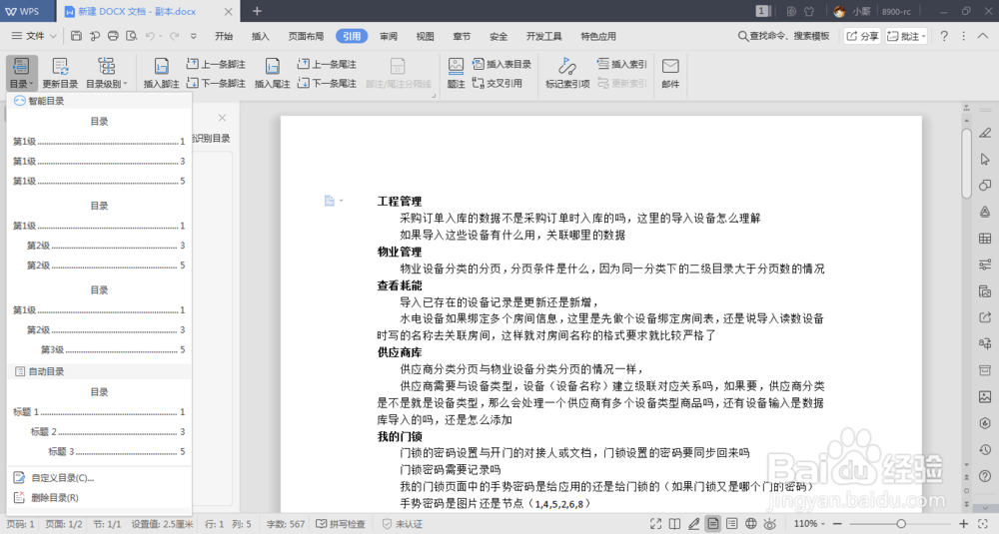Go to 上一条尾注 previous endnote
Viewport: 999px width, 534px height.
click(x=327, y=64)
